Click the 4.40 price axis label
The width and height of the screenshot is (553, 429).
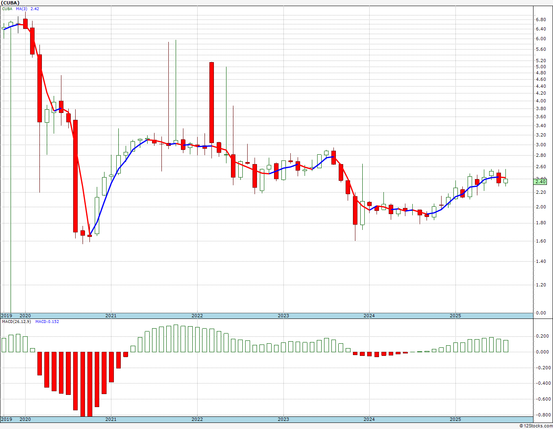tap(540, 86)
